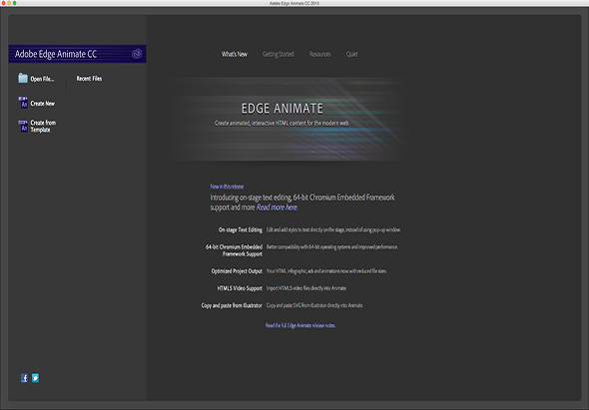Viewport: 589px width, 410px height.
Task: Click the Adobe Edge Animate CC header title
Action: point(56,54)
